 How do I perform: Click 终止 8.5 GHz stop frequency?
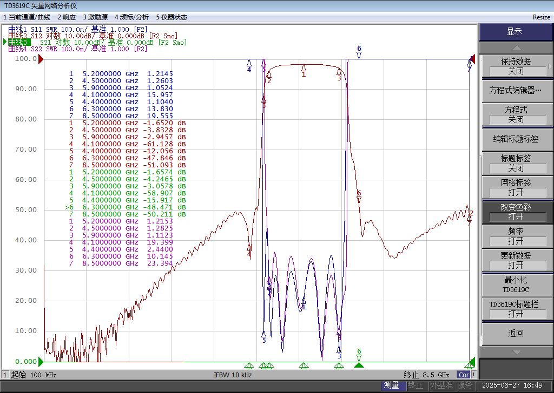click(x=426, y=375)
